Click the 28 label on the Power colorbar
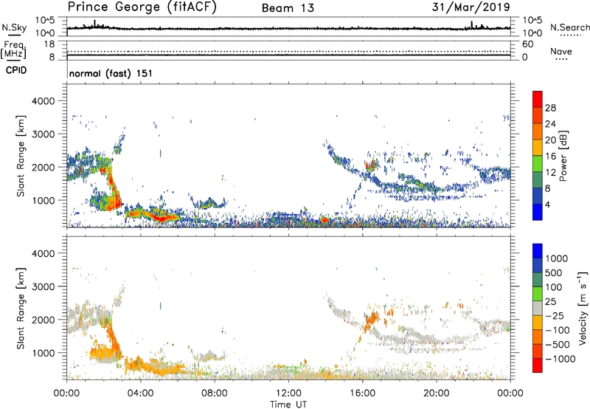This screenshot has width=590, height=409. [550, 108]
